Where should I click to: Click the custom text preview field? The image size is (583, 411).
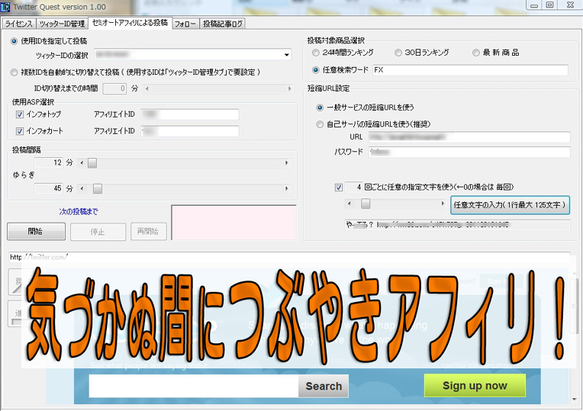[x=457, y=225]
